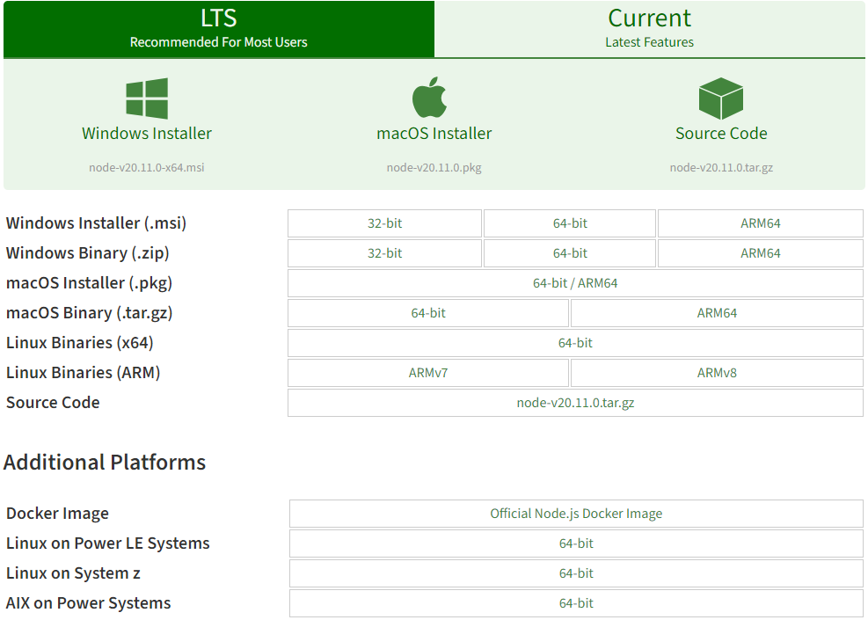
Task: Download Windows Installer (.msi) 64-bit
Action: click(570, 223)
